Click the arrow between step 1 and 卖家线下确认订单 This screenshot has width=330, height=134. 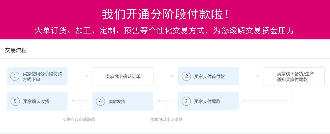pos(80,76)
